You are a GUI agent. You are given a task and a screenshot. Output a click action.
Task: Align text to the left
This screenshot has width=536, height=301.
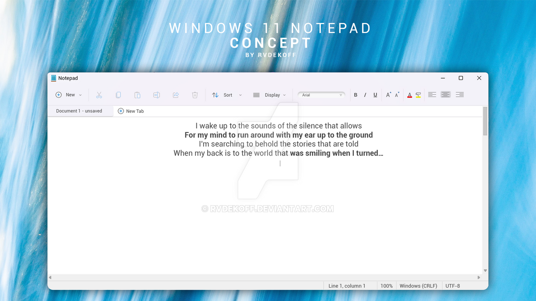[x=432, y=95]
